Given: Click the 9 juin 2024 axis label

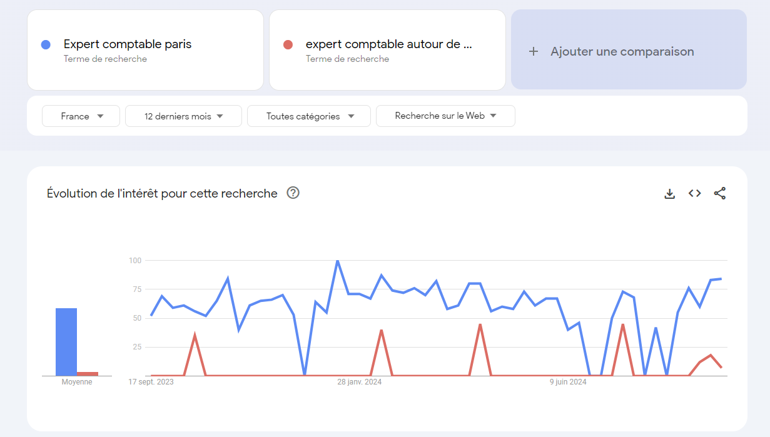Looking at the screenshot, I should (x=568, y=382).
